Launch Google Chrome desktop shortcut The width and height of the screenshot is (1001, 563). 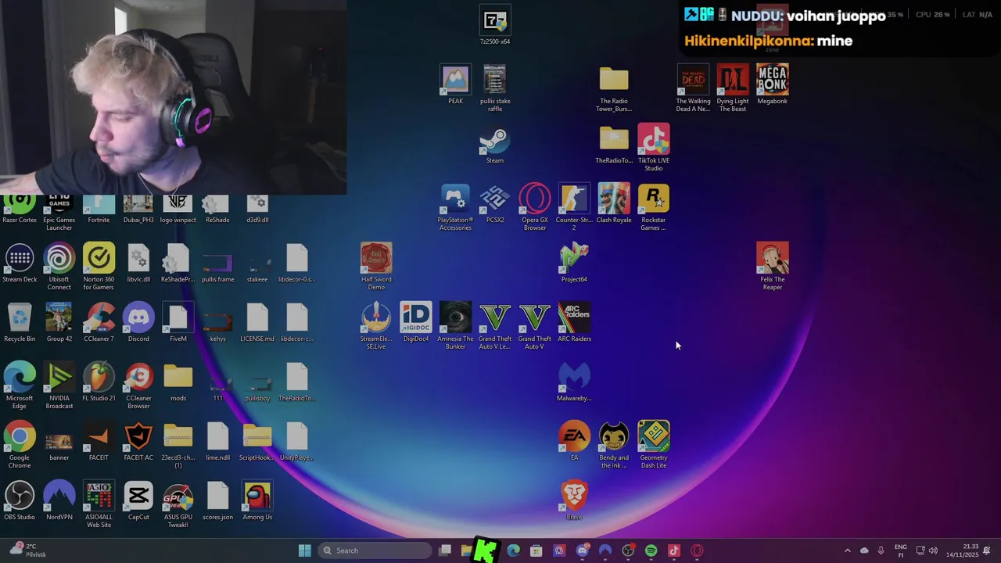[x=20, y=444]
